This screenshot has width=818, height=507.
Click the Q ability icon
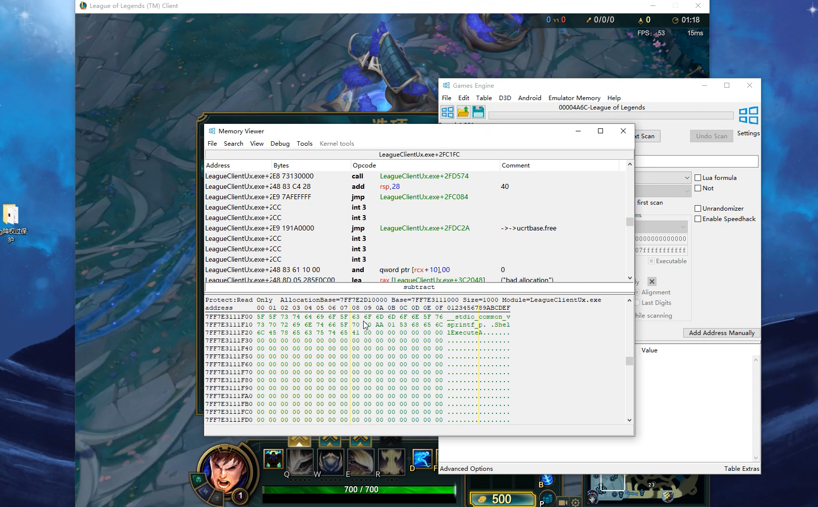[x=300, y=461]
